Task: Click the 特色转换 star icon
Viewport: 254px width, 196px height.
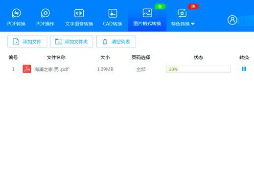Action: click(x=182, y=13)
